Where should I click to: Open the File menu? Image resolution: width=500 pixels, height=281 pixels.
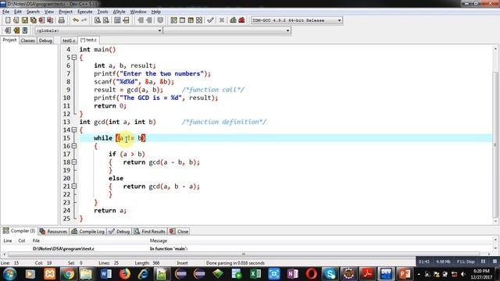[5, 12]
